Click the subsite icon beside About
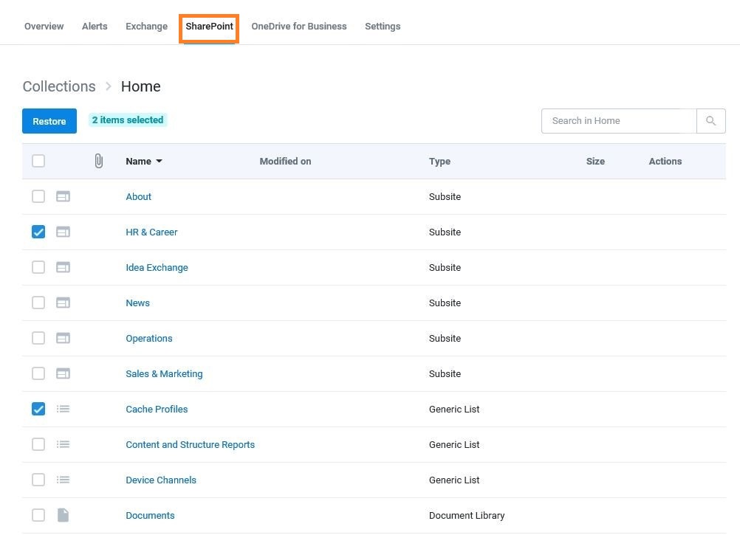Screen dimensions: 740x535 click(x=64, y=196)
